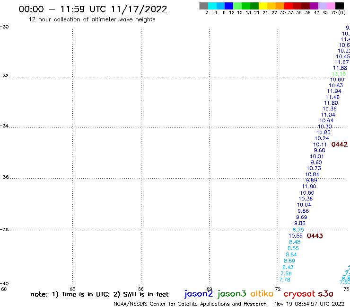The image size is (350, 308).
Task: Click the -32 latitude axis label
Action: click(x=4, y=76)
